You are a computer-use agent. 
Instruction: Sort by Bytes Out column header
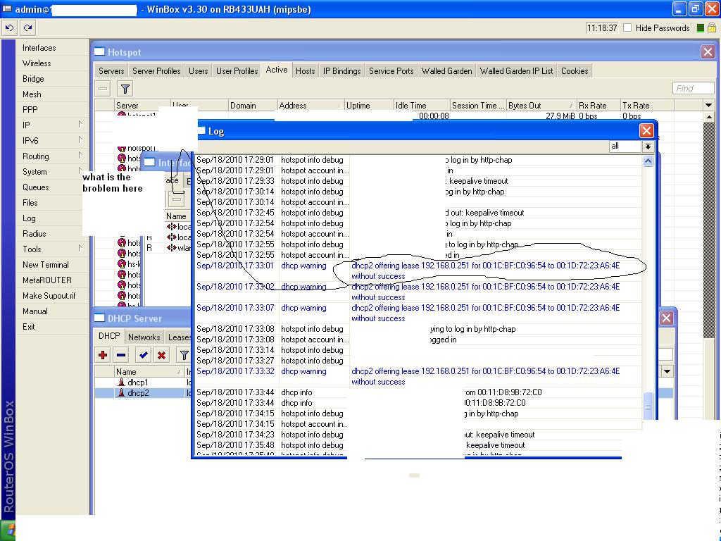541,106
